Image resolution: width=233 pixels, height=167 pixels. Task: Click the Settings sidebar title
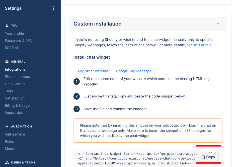[x=13, y=8]
